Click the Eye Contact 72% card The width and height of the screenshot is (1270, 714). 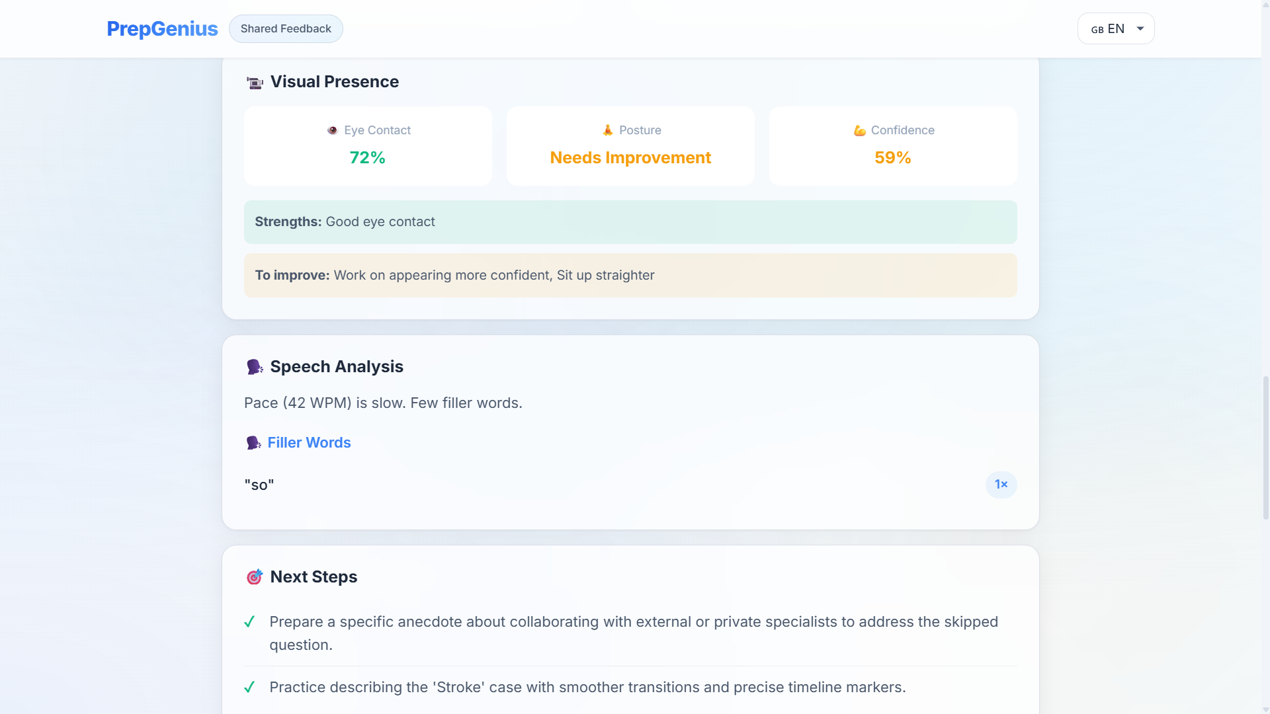tap(368, 146)
